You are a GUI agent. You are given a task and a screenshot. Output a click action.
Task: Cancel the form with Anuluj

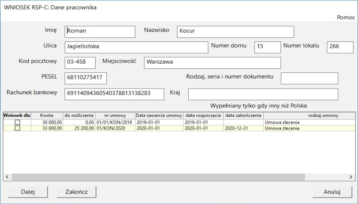pyautogui.click(x=332, y=192)
